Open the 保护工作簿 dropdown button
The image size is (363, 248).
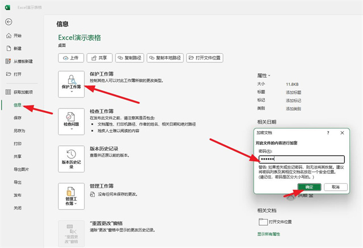(x=71, y=85)
